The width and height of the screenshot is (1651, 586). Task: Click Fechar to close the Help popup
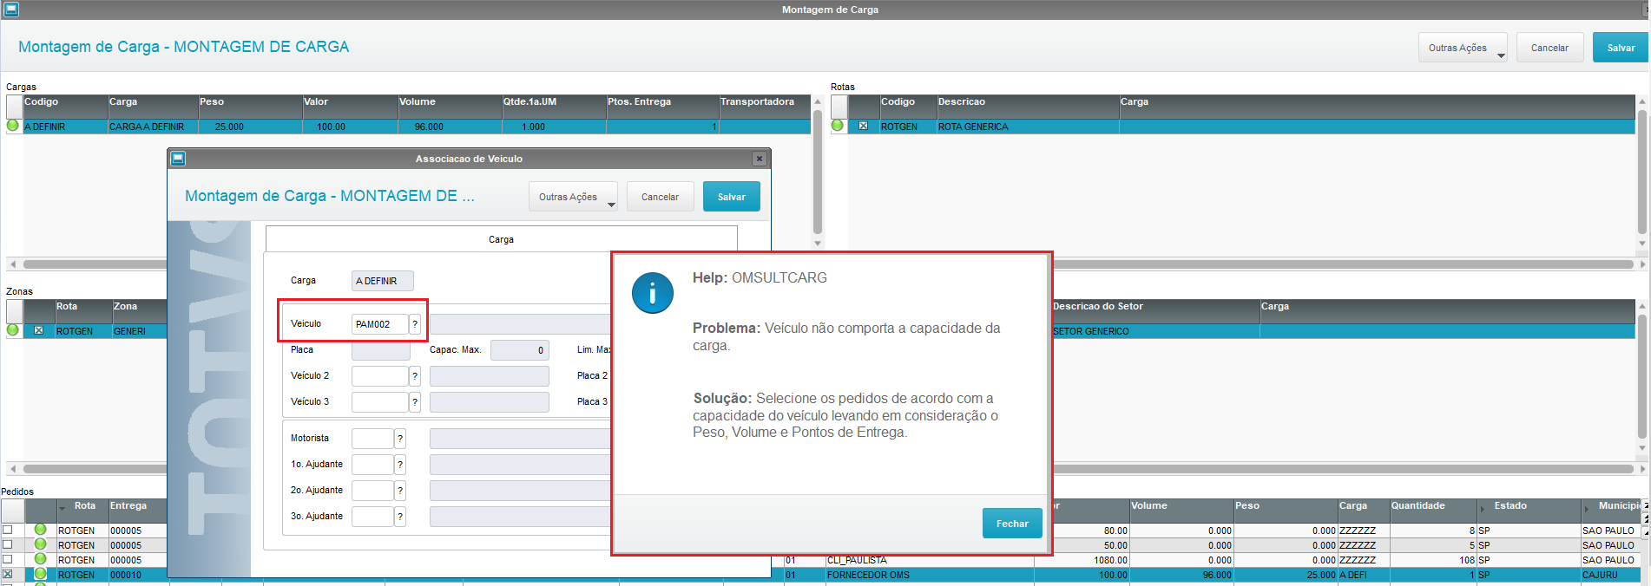pos(1012,524)
